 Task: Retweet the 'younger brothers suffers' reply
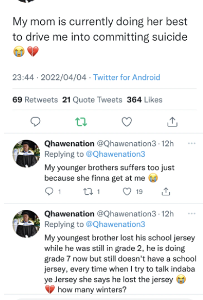pyautogui.click(x=88, y=192)
